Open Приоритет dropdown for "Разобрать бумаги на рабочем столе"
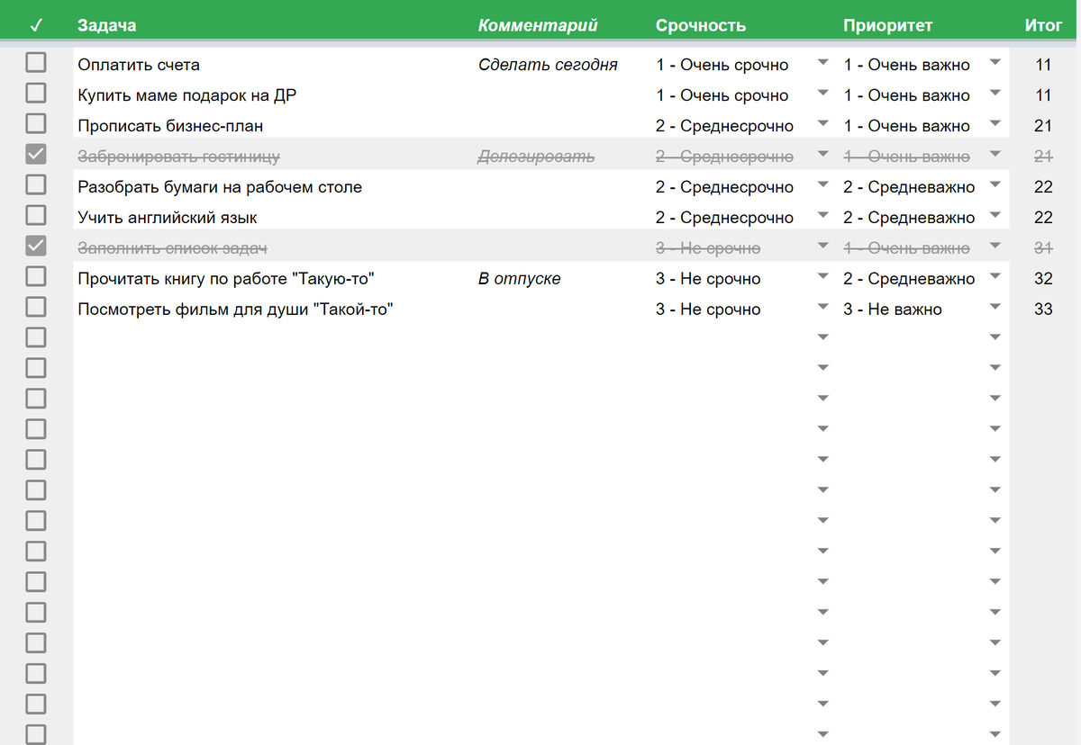The image size is (1081, 745). click(x=995, y=186)
